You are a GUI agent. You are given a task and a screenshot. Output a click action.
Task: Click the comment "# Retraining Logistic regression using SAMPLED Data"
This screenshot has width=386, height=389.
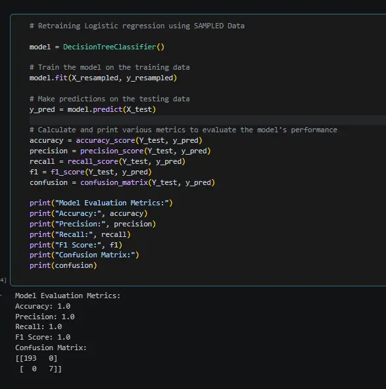point(137,26)
